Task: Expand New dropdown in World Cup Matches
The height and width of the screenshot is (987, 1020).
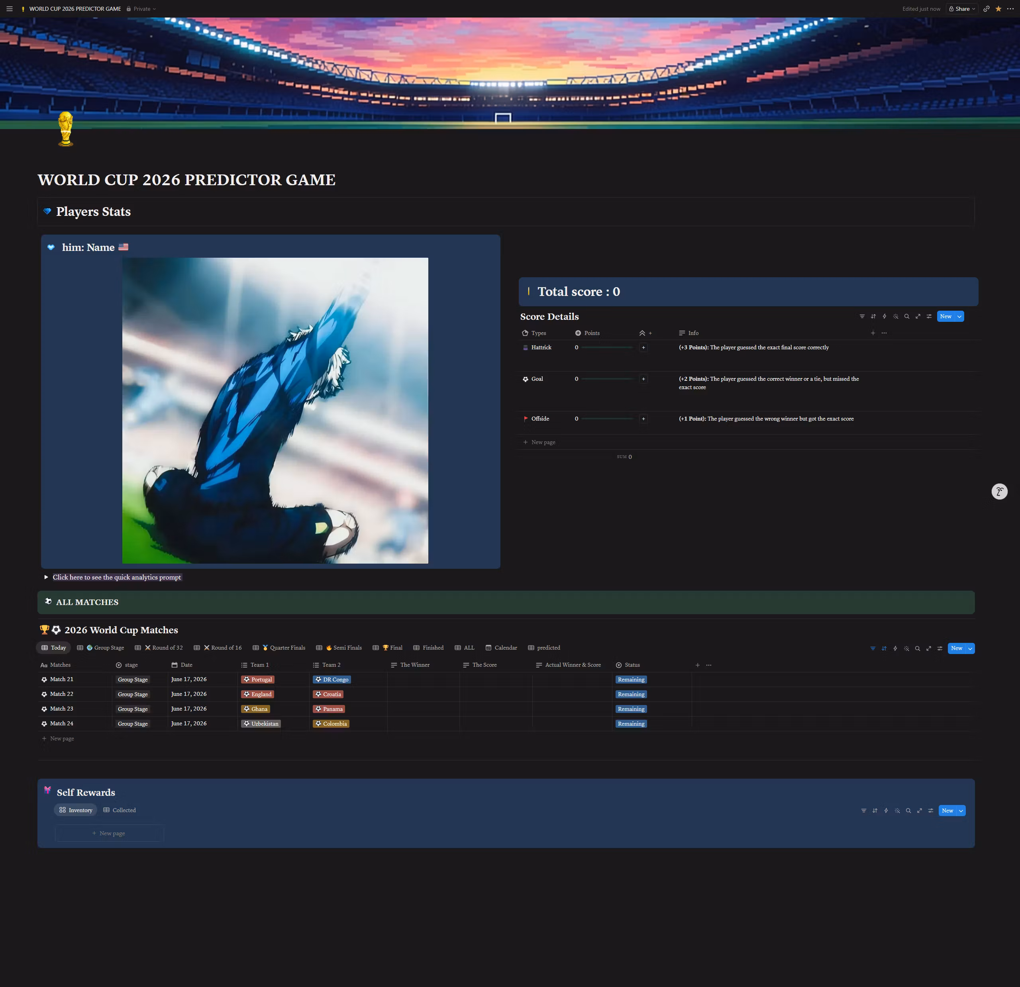Action: tap(970, 648)
